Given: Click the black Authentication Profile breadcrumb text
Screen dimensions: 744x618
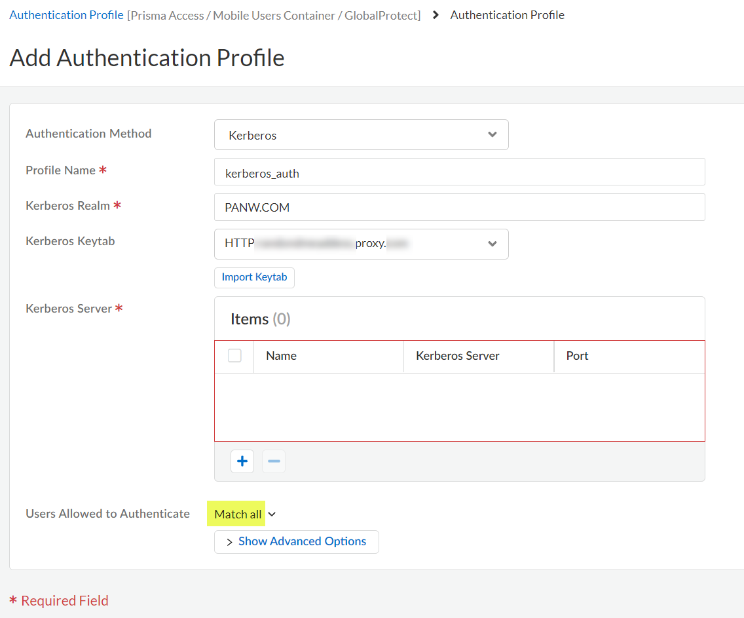Looking at the screenshot, I should point(507,15).
